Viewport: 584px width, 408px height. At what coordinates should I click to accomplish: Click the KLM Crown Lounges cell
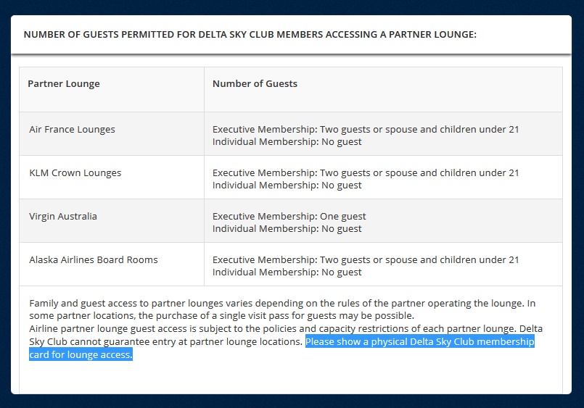click(75, 173)
